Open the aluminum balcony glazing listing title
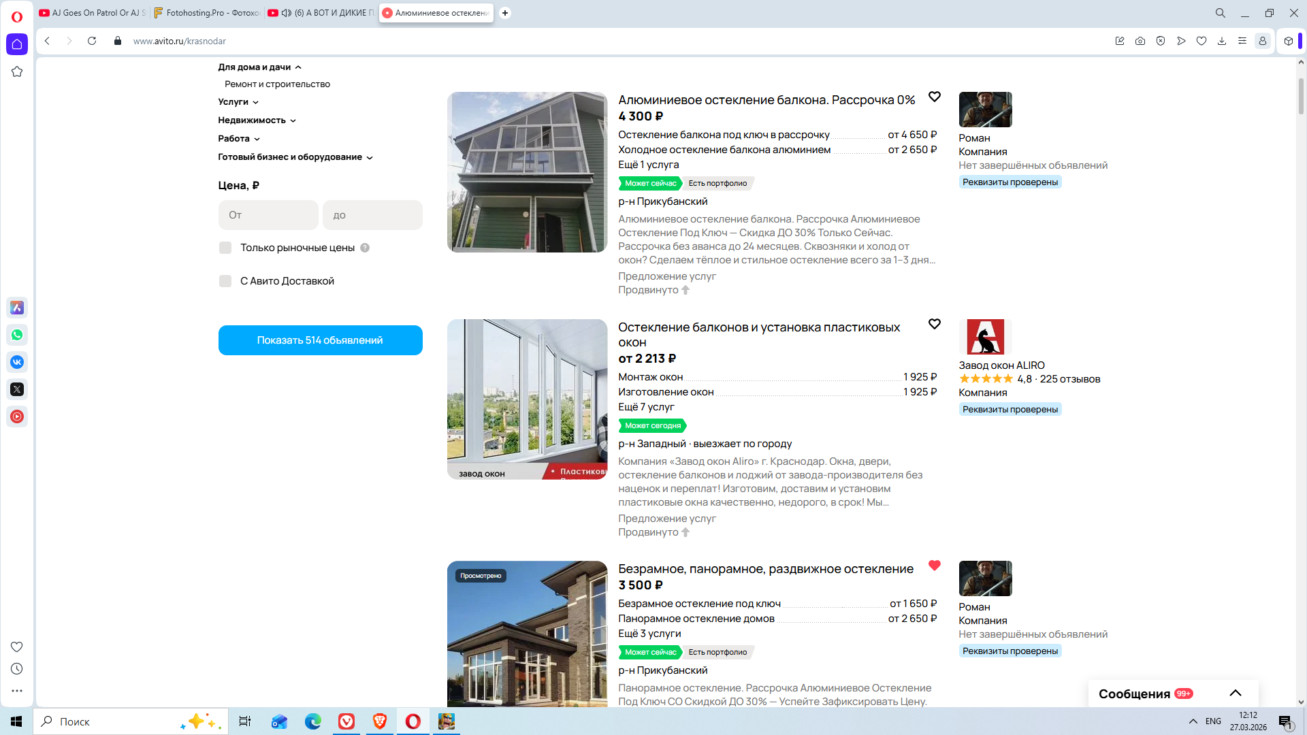 [x=767, y=100]
